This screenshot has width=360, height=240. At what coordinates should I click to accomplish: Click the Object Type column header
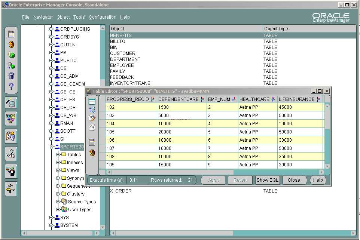pos(309,29)
